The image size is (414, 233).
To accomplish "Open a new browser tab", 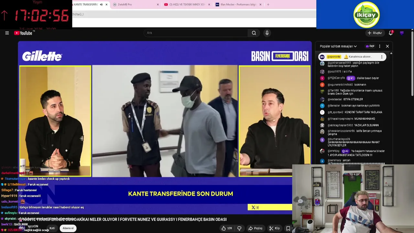I will [268, 5].
